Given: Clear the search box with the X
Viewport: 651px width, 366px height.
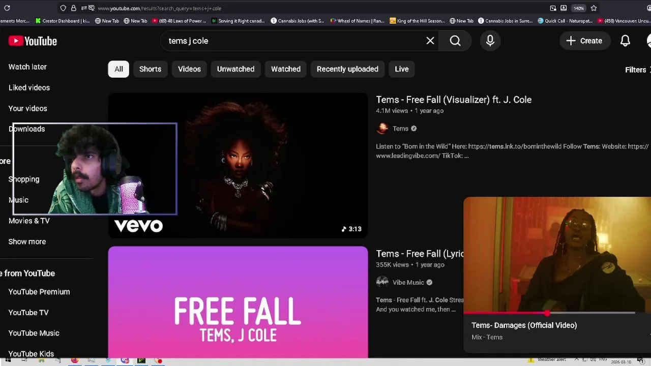Looking at the screenshot, I should [x=430, y=41].
